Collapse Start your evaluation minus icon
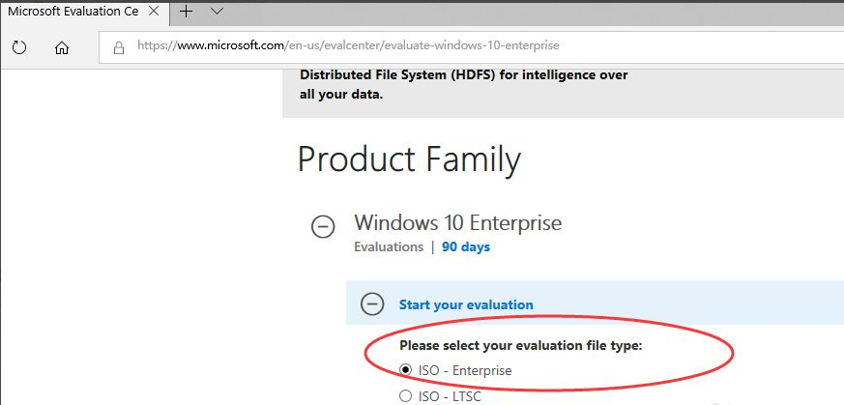This screenshot has height=405, width=844. [x=372, y=304]
